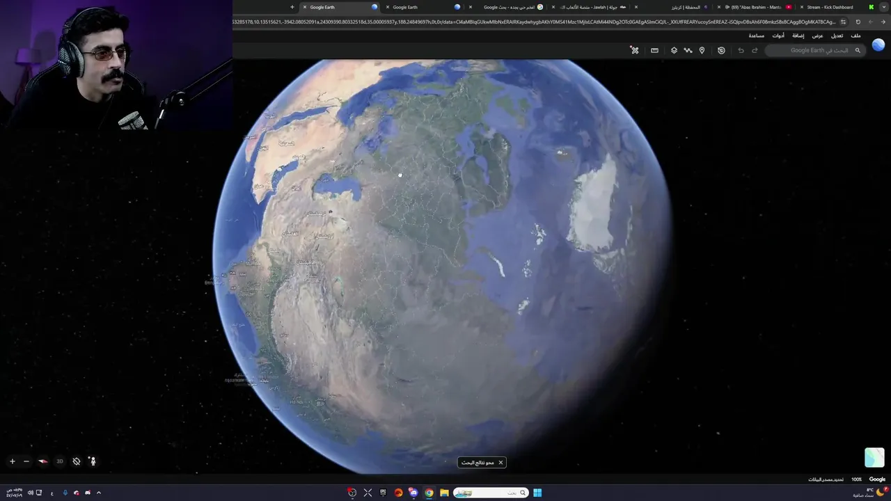Image resolution: width=891 pixels, height=501 pixels.
Task: Click the محو نتائج البحث label
Action: (478, 463)
